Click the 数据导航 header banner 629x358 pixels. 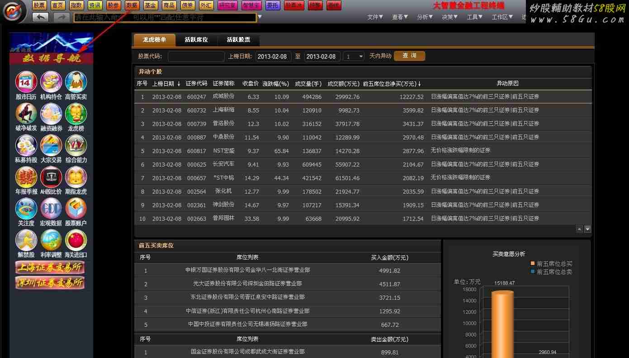tap(52, 58)
